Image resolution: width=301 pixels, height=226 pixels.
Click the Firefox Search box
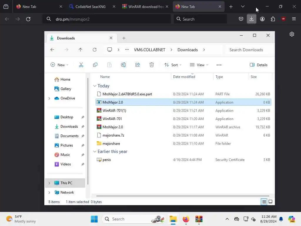(200, 19)
